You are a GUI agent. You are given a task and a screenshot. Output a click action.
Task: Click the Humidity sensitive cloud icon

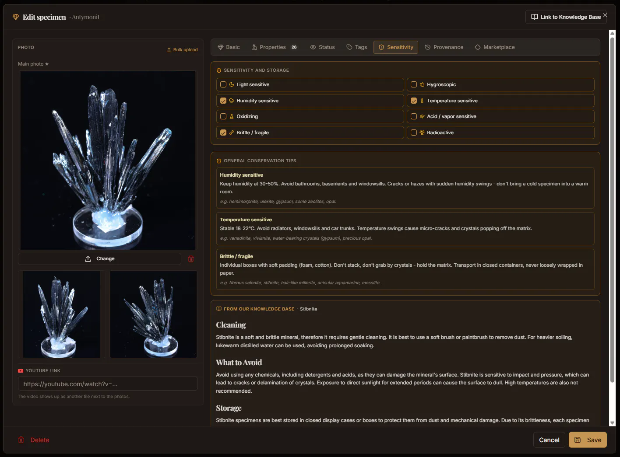point(232,101)
